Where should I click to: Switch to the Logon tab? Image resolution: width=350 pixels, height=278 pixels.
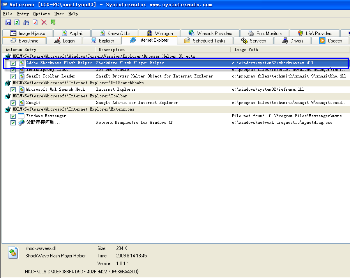pyautogui.click(x=64, y=41)
